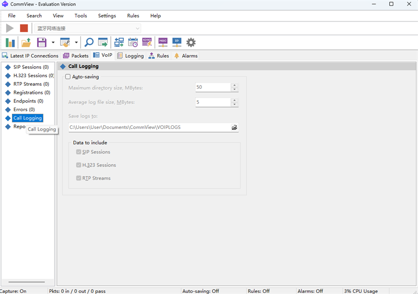The height and width of the screenshot is (294, 418).
Task: Open the Search menu
Action: pos(34,16)
